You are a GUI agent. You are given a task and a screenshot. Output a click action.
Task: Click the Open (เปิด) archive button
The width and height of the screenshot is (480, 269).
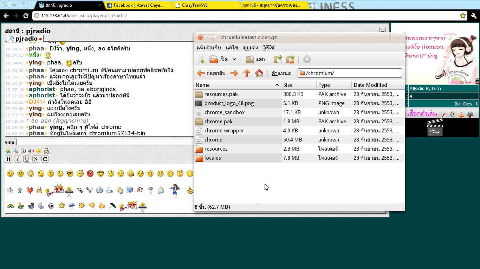(219, 59)
